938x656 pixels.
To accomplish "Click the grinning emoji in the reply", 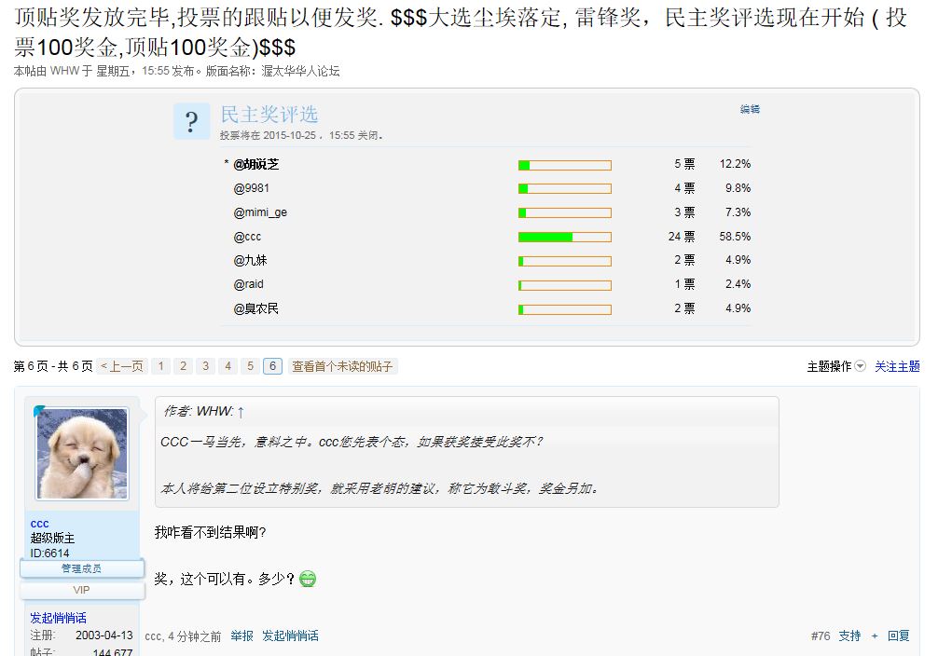I will [308, 579].
